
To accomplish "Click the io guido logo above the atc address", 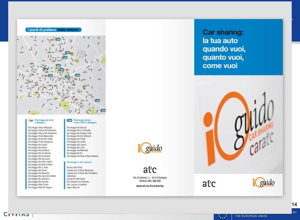I will [150, 149].
